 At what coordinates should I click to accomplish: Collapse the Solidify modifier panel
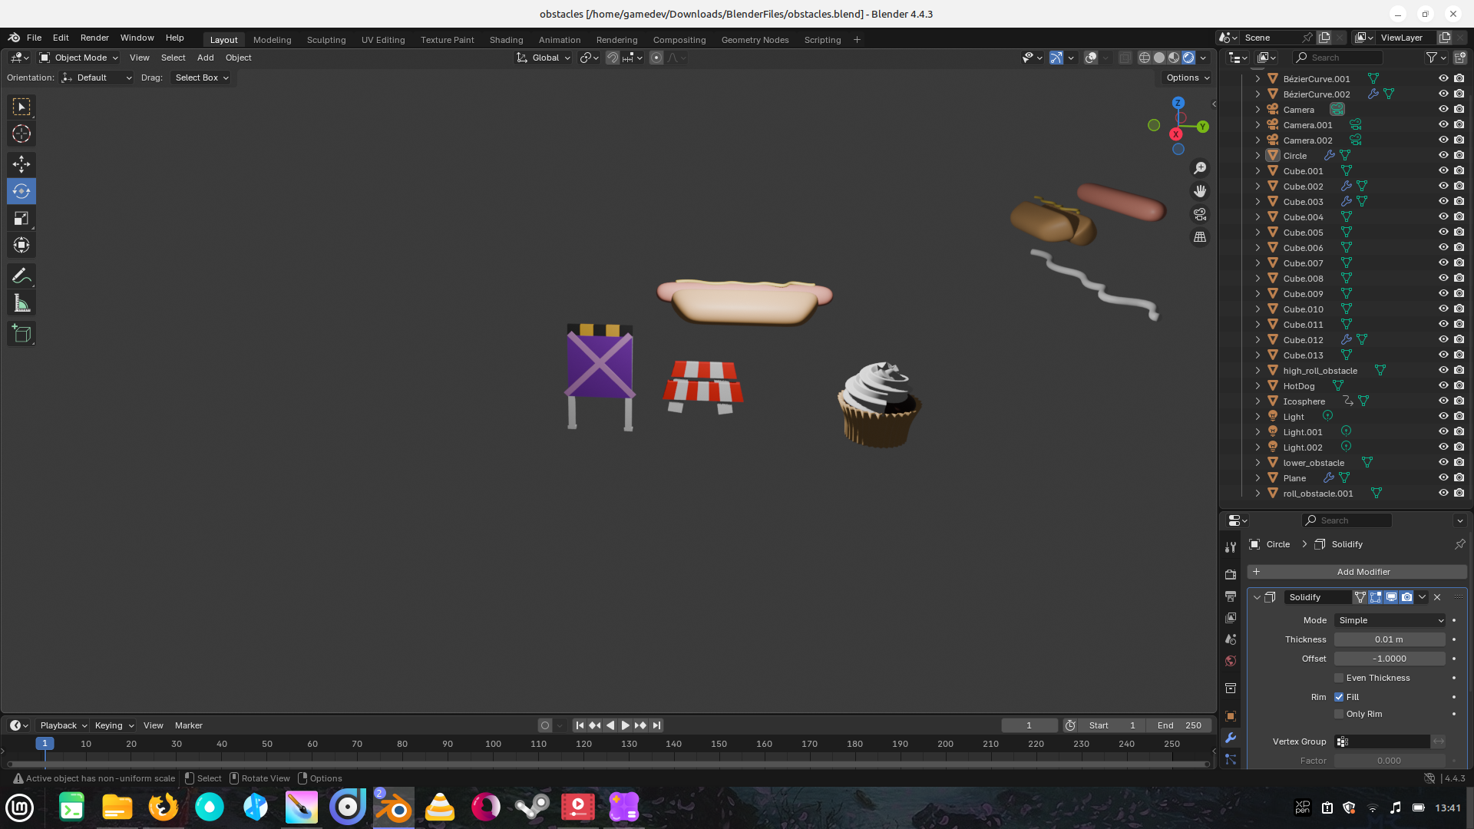point(1257,597)
